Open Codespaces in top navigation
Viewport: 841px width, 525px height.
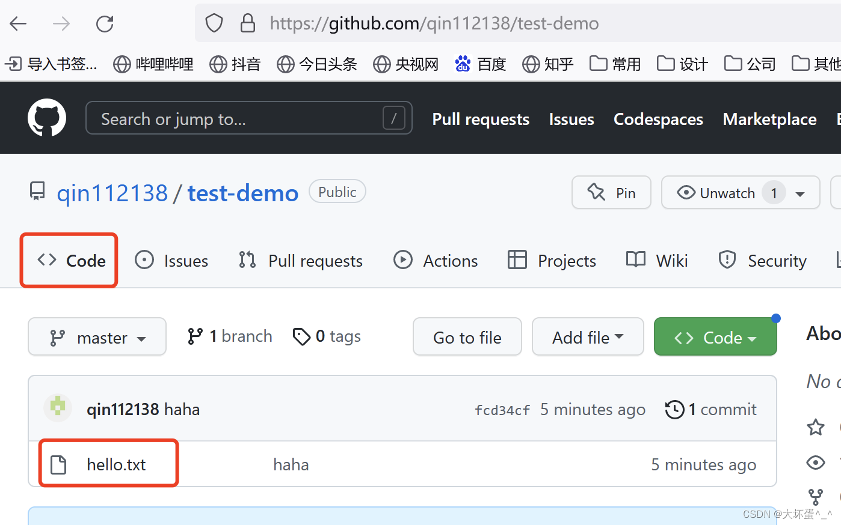pos(658,119)
